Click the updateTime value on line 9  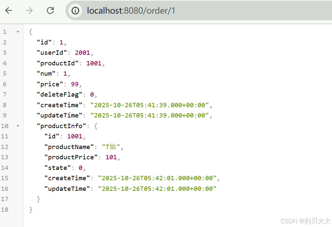point(150,115)
